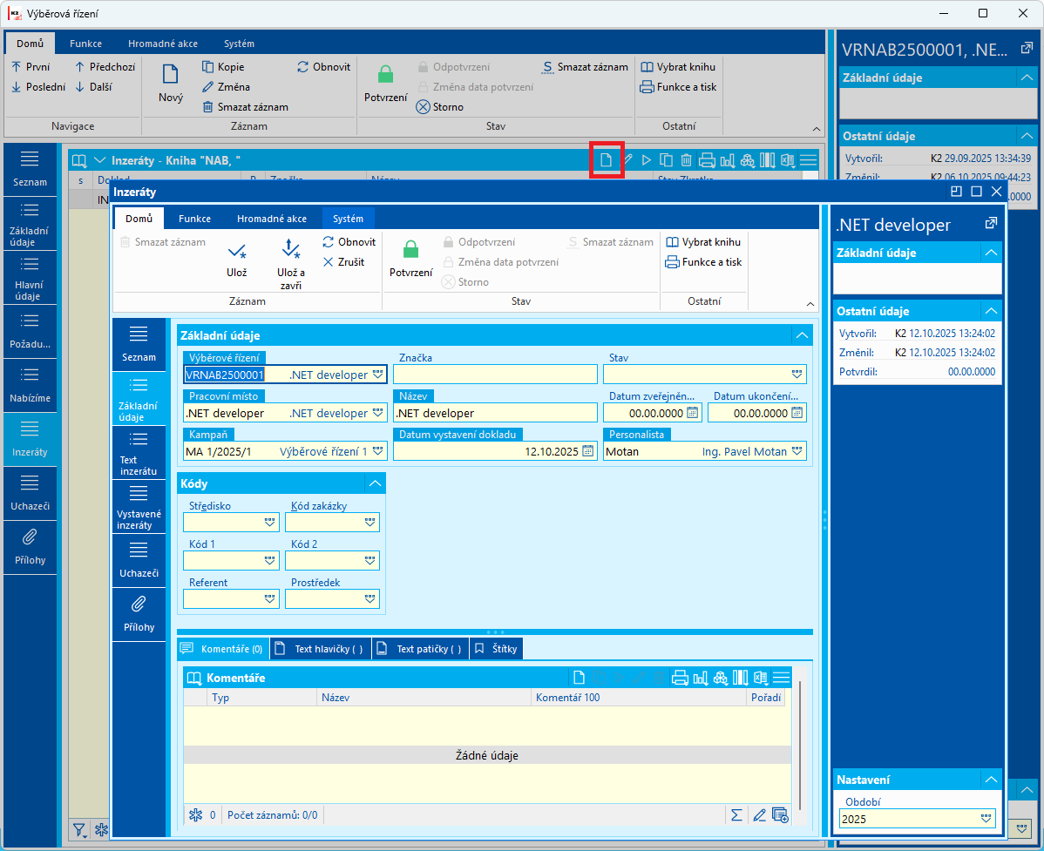Click table-plus icon in Komentáře status bar
The width and height of the screenshot is (1044, 851).
pyautogui.click(x=780, y=815)
